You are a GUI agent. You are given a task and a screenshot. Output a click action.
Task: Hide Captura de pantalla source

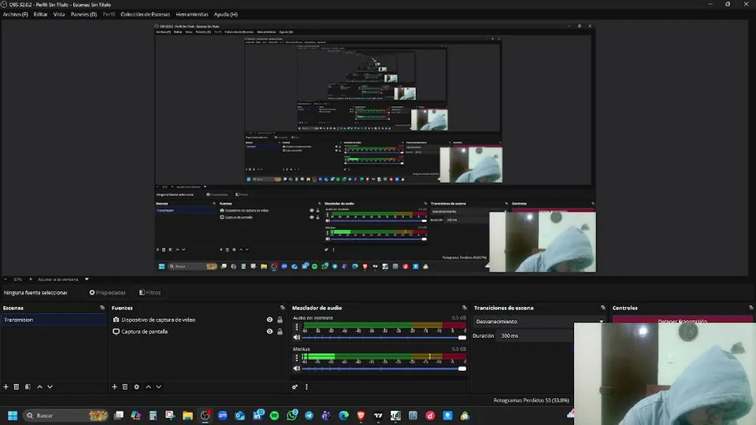pos(269,332)
